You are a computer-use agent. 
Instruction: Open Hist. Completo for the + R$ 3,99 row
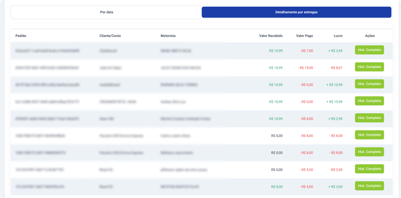pos(369,50)
